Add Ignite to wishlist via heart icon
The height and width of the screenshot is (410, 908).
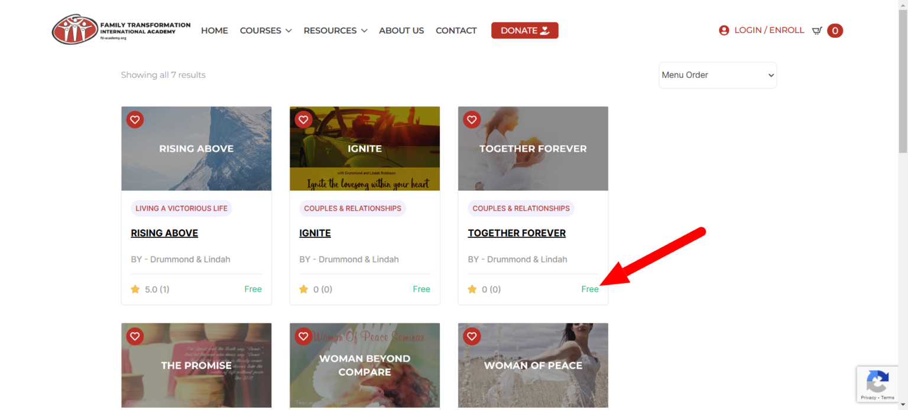coord(303,120)
